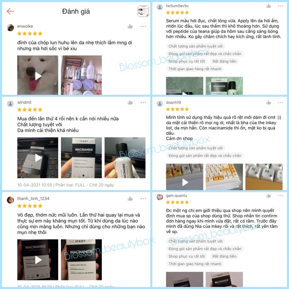The image size is (289, 289).
Task: Play thanh_tinh_1234's Niacinamide video
Action: point(38,260)
